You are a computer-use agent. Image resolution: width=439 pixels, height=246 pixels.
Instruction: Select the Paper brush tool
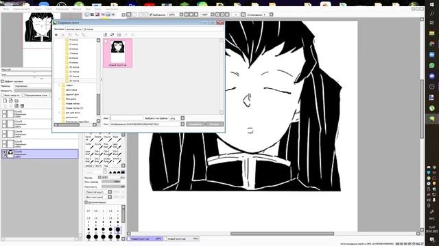[117, 138]
